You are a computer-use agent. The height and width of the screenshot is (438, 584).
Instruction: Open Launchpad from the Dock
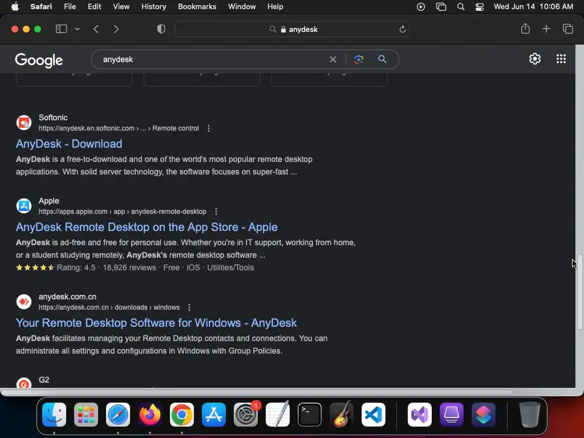86,415
